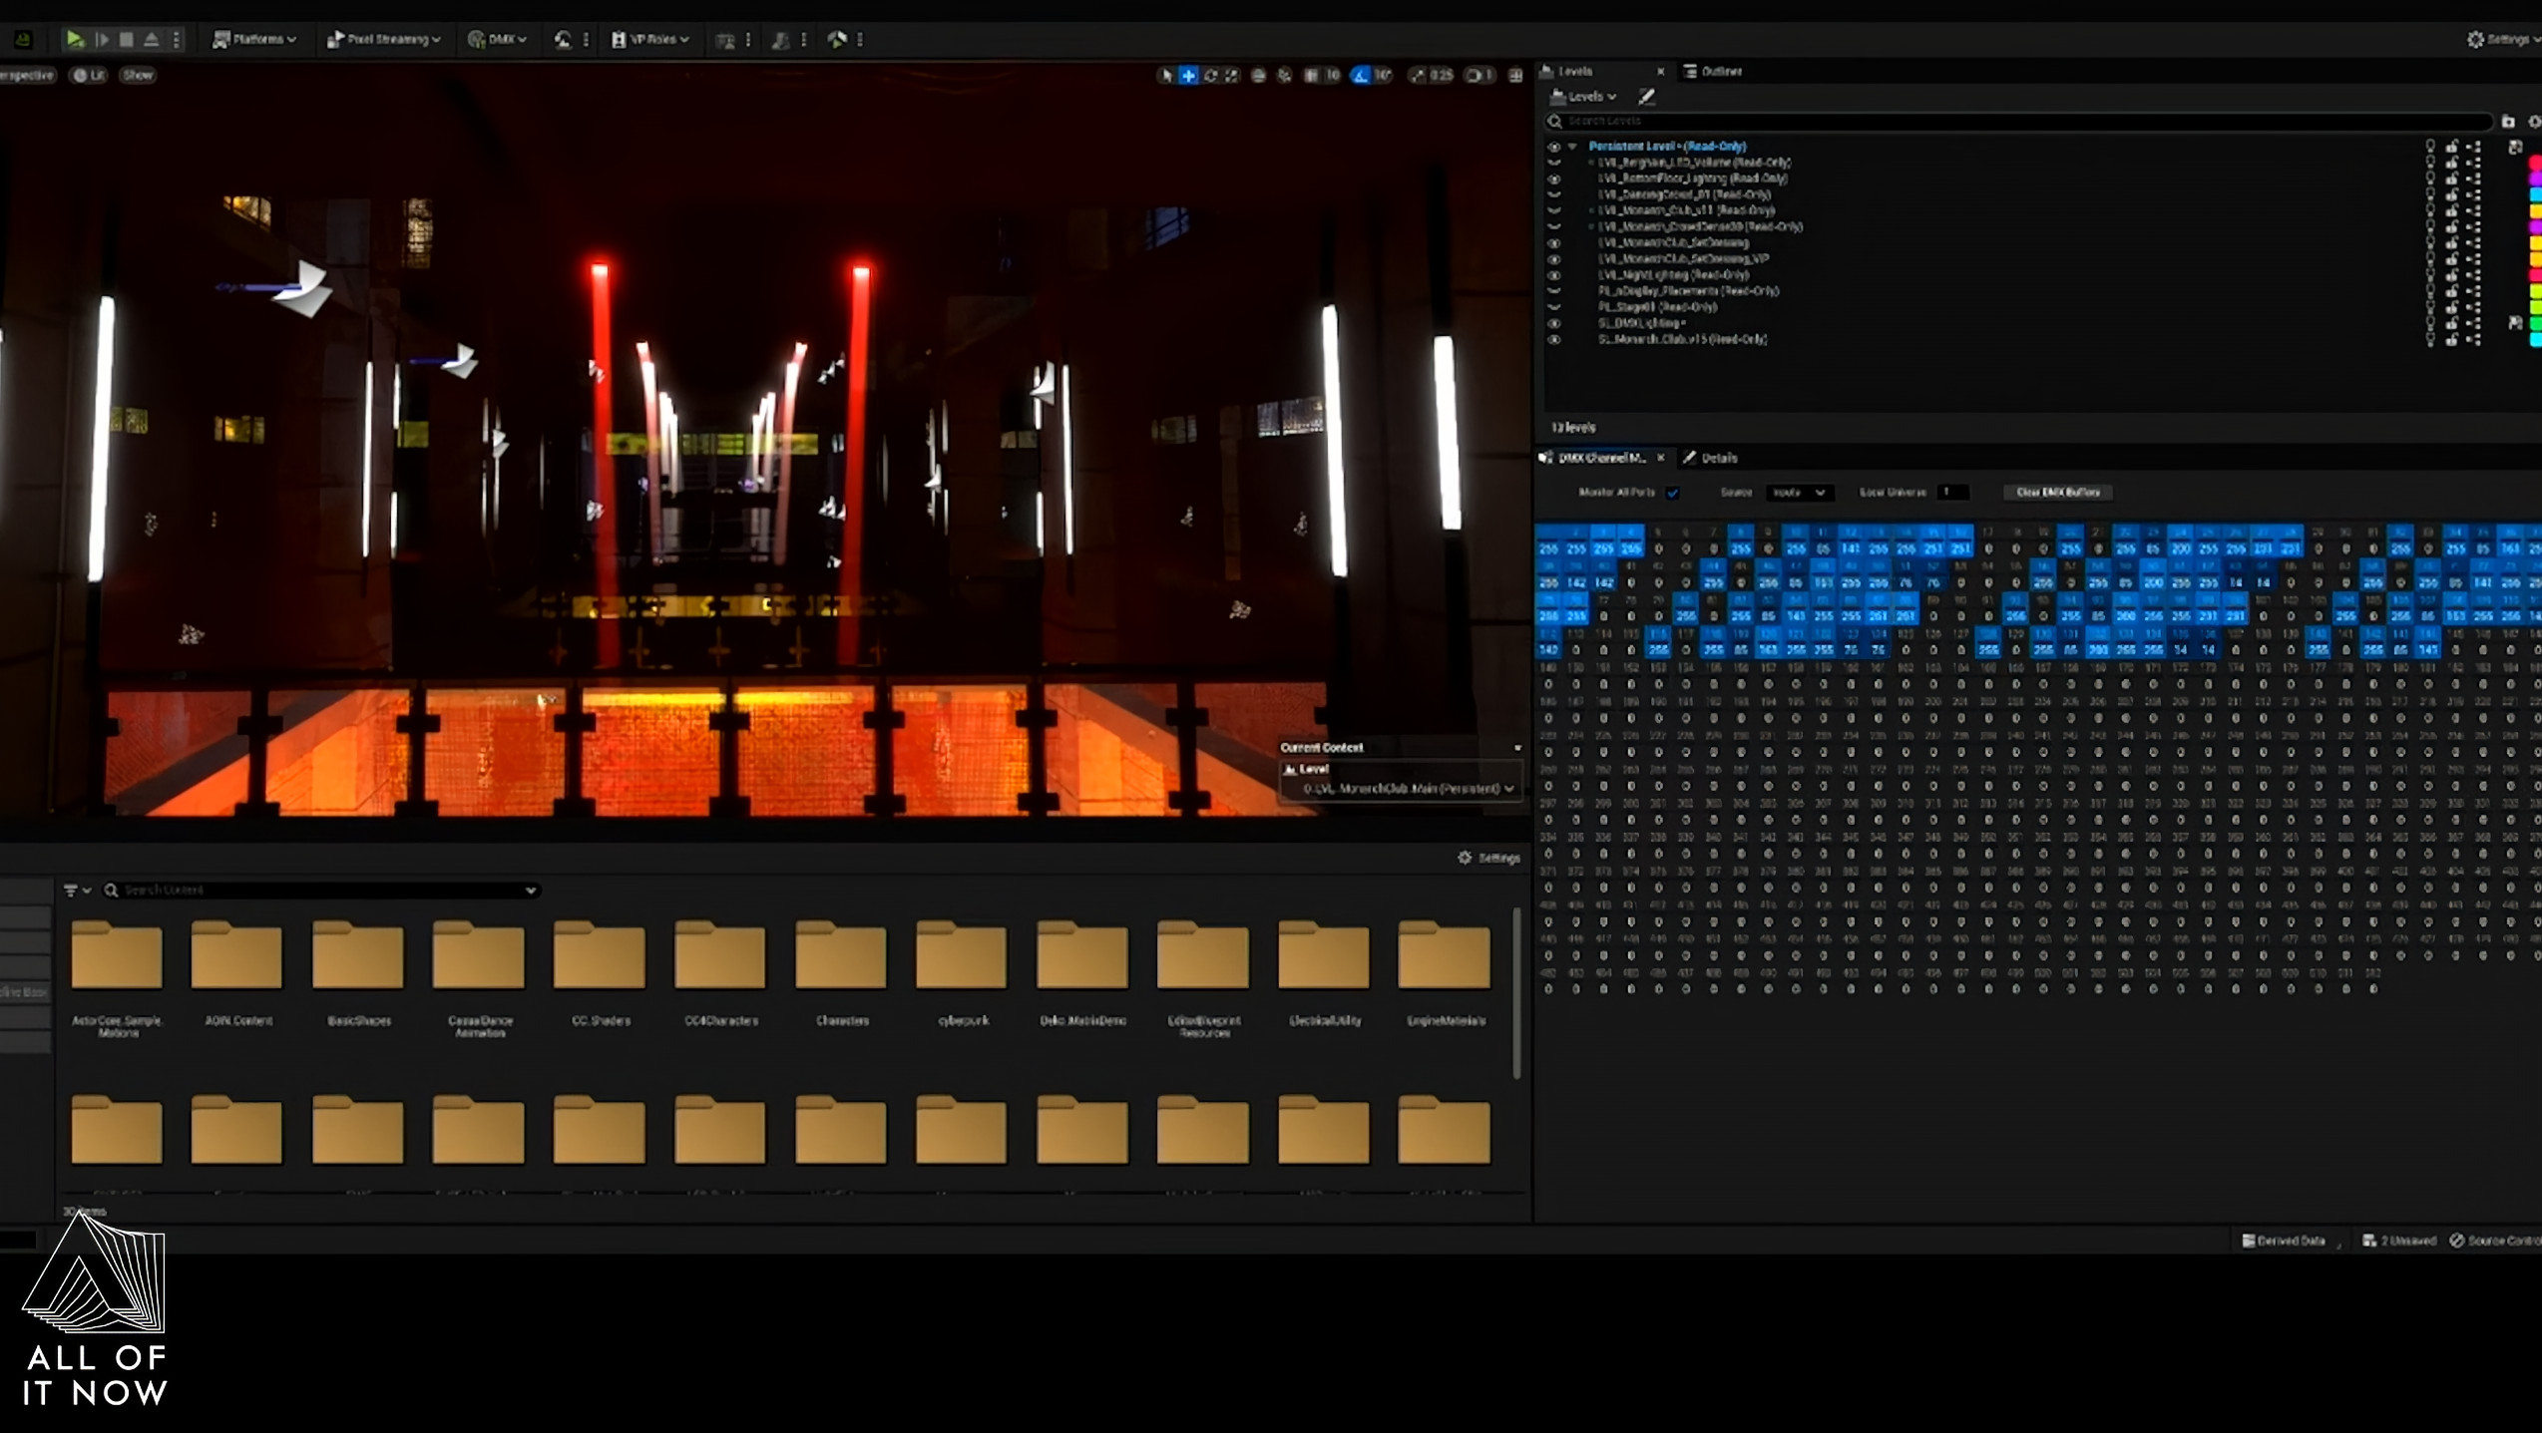2542x1433 pixels.
Task: Activate the Translate move tool in viewport
Action: point(1188,75)
